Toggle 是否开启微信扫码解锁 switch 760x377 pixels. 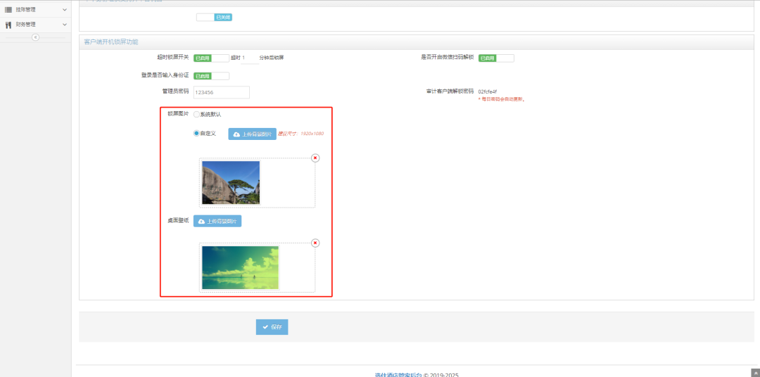pos(496,58)
